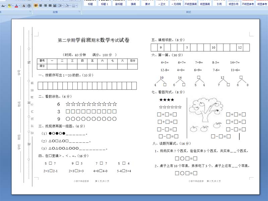268x201 pixels.
Task: Apply the 正文 style
Action: 162,4
